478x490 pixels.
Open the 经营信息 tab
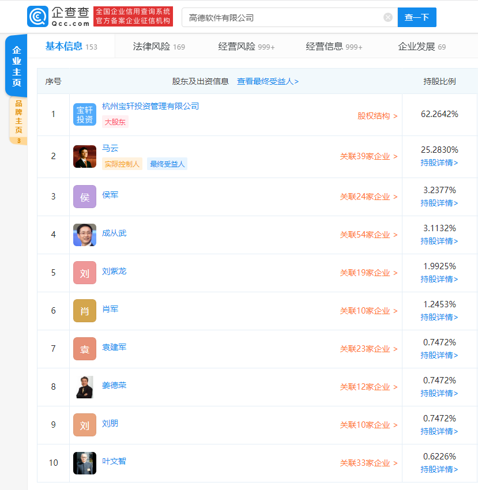[x=334, y=47]
